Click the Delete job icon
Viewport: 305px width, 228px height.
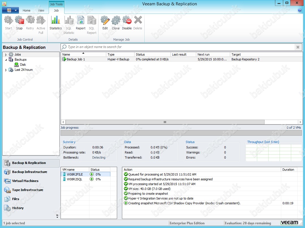pyautogui.click(x=138, y=20)
